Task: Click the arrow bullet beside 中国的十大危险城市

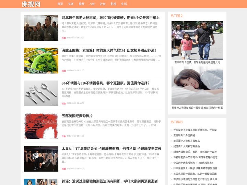Action: pos(171,163)
